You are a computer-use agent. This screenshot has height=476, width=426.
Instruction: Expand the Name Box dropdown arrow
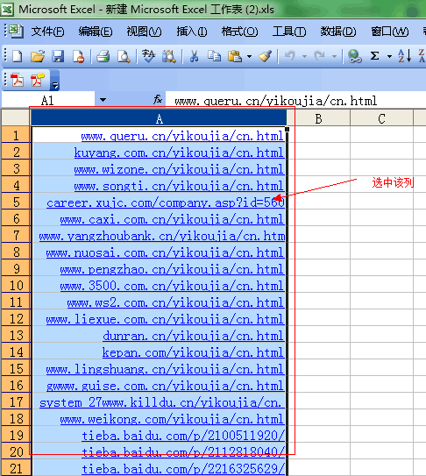(x=103, y=100)
